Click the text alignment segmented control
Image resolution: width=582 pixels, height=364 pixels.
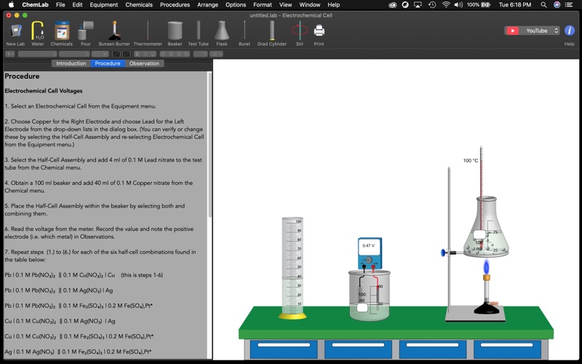[175, 54]
